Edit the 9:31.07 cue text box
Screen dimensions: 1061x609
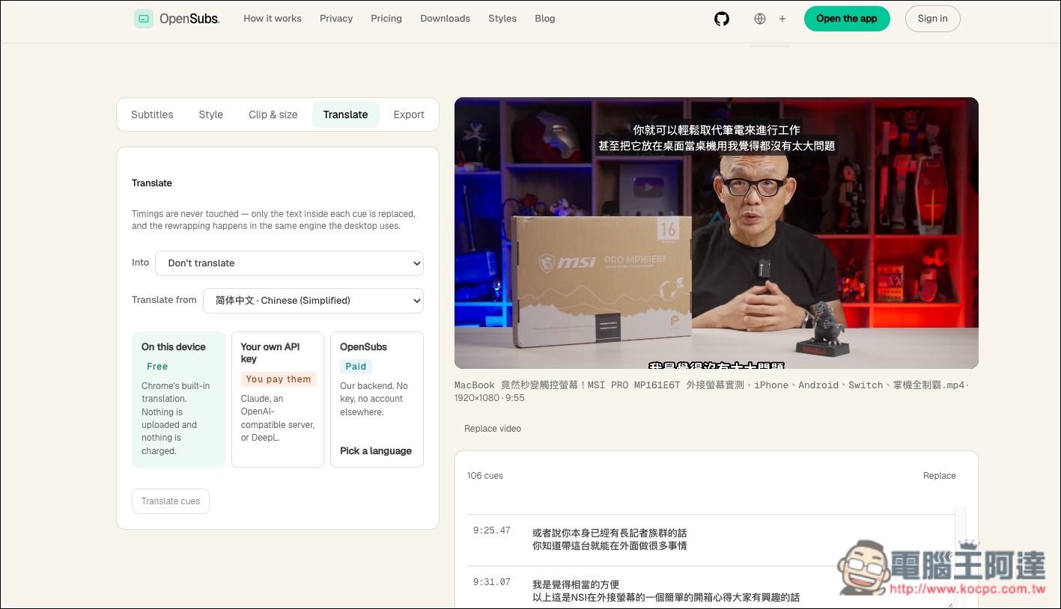[x=741, y=591]
